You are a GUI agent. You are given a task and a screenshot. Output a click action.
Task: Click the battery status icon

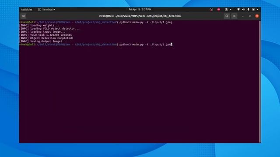point(253,10)
